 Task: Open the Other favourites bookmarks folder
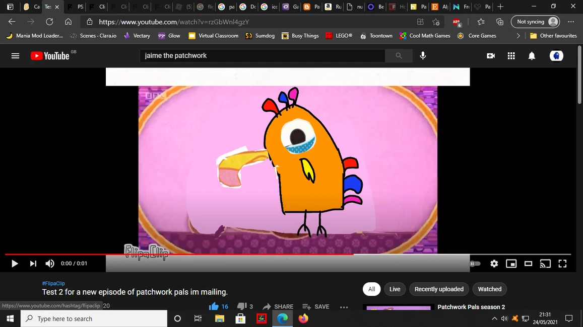pos(553,36)
